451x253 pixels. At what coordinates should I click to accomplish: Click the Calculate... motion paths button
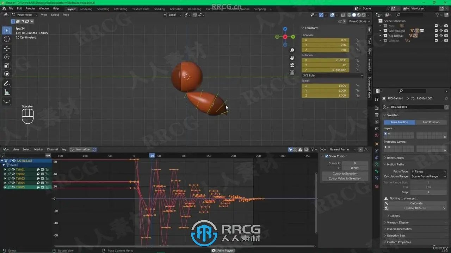(x=417, y=203)
